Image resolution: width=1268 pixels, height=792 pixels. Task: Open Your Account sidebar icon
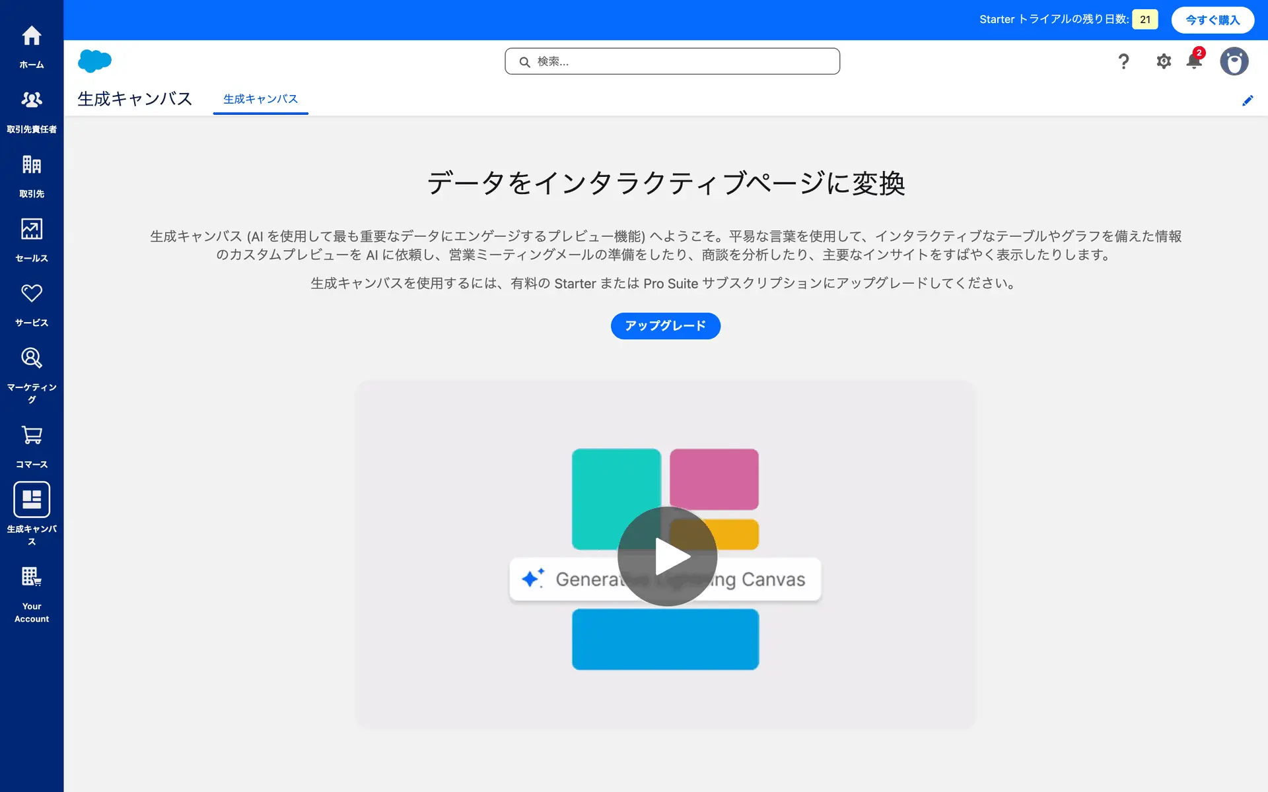coord(32,592)
